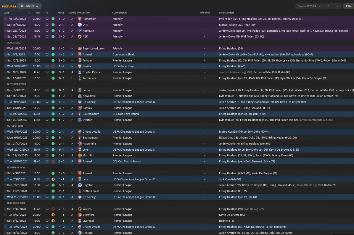Click the Chelsea club badge
This screenshot has width=354, height=235.
click(x=80, y=233)
